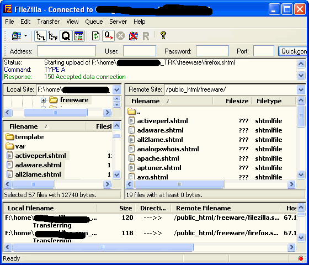Click the message log scroll down arrow
This screenshot has height=265, width=309.
(301, 75)
